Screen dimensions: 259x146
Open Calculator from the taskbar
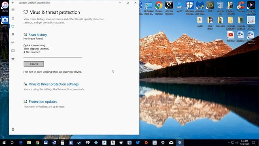(x=62, y=142)
